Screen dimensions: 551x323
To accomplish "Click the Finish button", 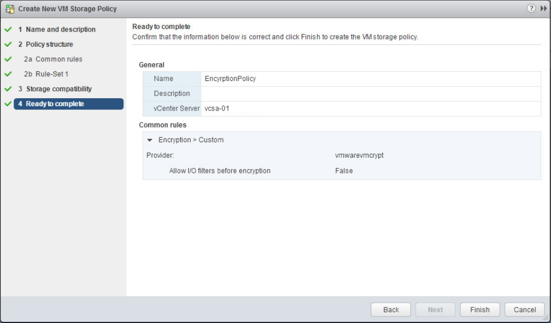I will pos(480,310).
